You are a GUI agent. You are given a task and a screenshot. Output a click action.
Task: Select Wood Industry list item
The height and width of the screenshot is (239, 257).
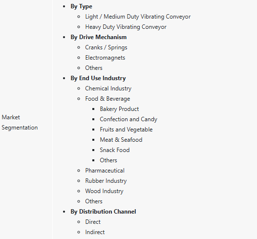point(104,191)
